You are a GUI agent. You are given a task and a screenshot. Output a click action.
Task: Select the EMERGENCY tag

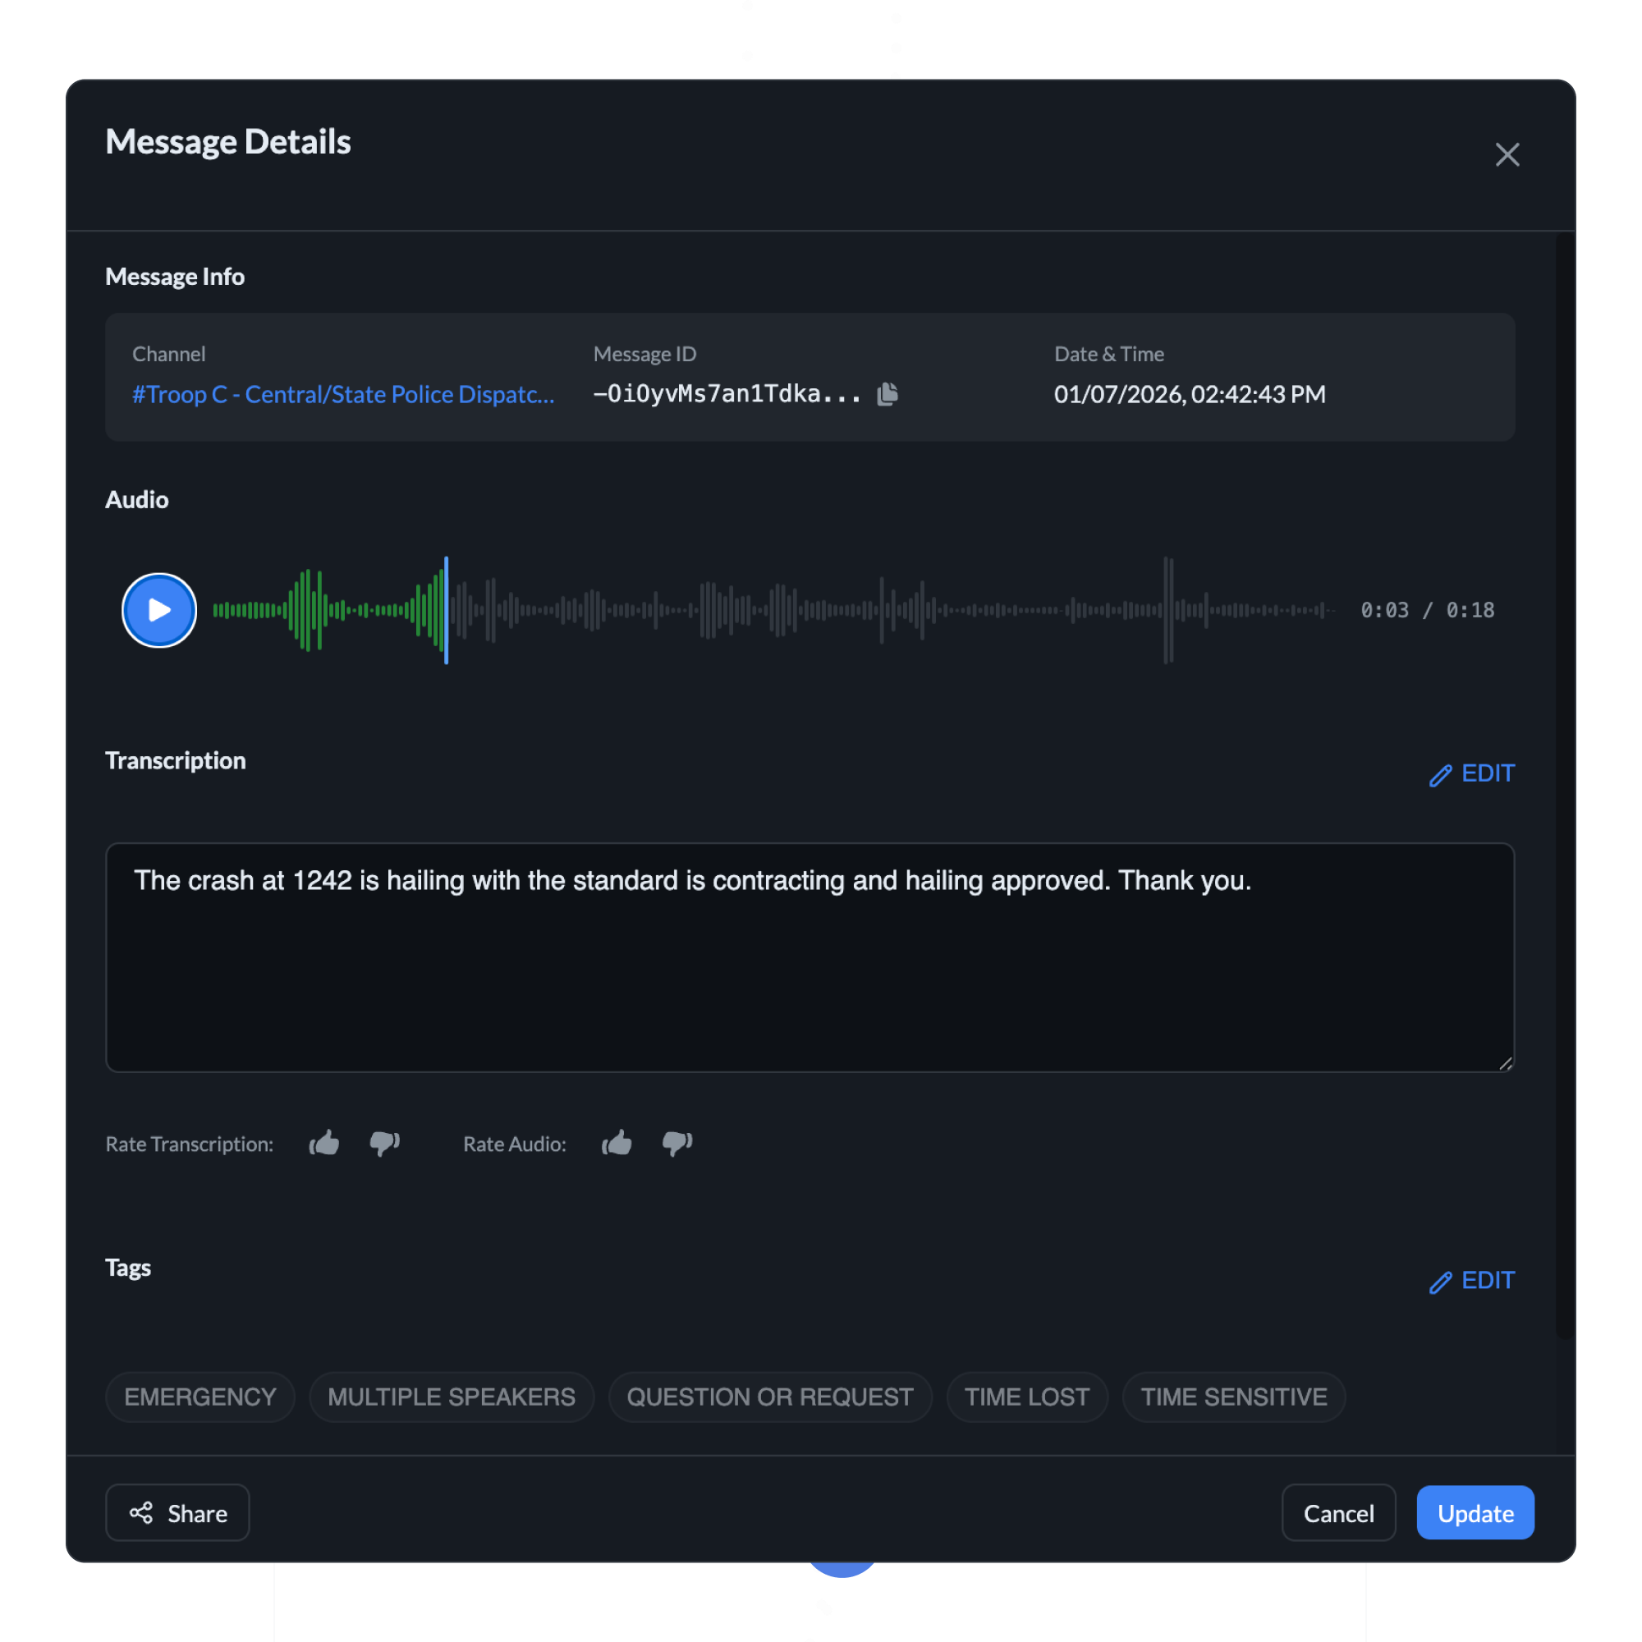200,1397
